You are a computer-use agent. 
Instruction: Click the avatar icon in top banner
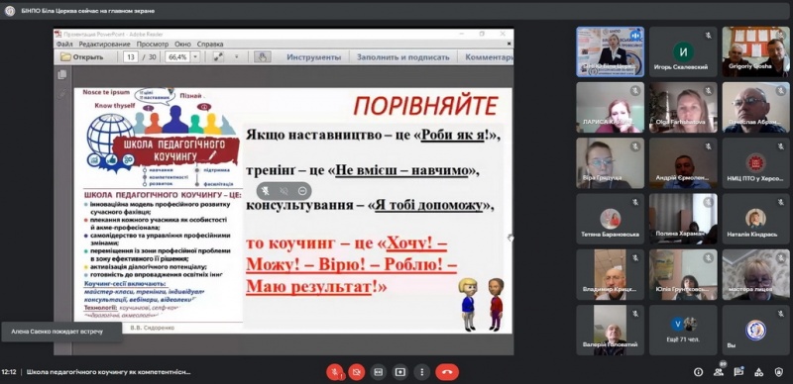click(10, 11)
